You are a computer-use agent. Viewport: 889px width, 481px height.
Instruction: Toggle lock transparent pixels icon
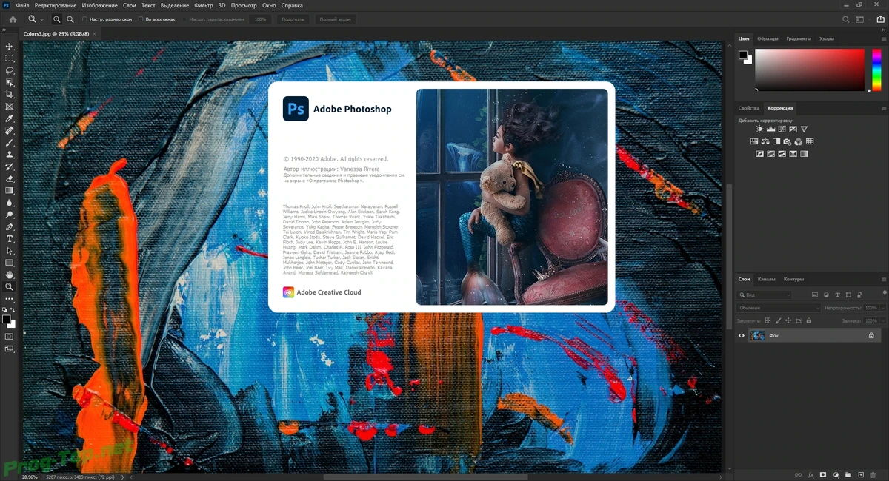tap(768, 320)
